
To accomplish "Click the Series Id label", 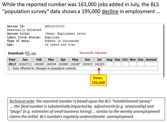I will coord(16,26).
